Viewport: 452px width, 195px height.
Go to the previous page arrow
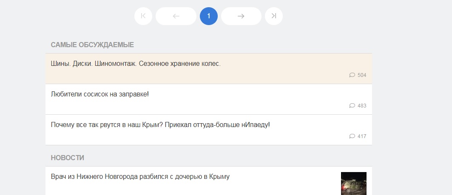coord(176,16)
